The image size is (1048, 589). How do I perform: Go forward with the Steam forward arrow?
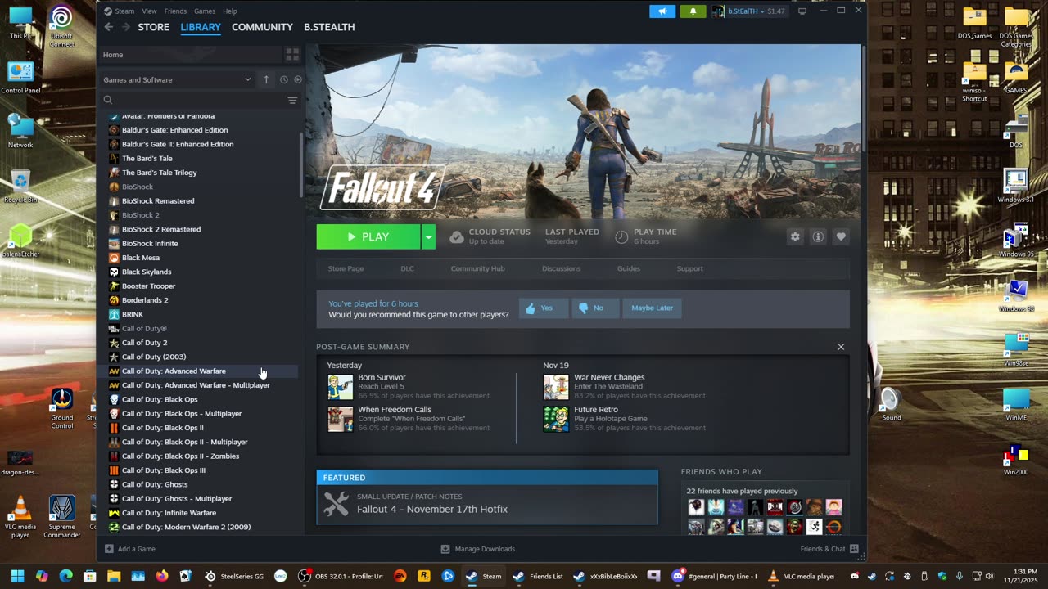[x=126, y=27]
